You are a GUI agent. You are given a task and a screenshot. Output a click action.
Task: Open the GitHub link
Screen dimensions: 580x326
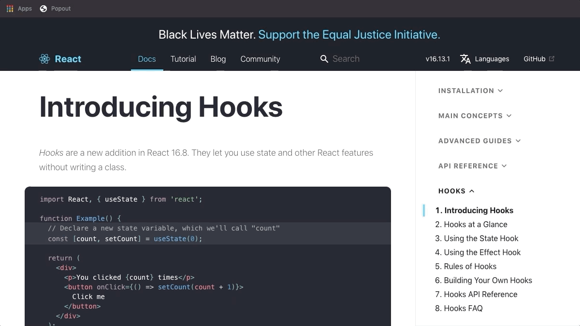539,59
